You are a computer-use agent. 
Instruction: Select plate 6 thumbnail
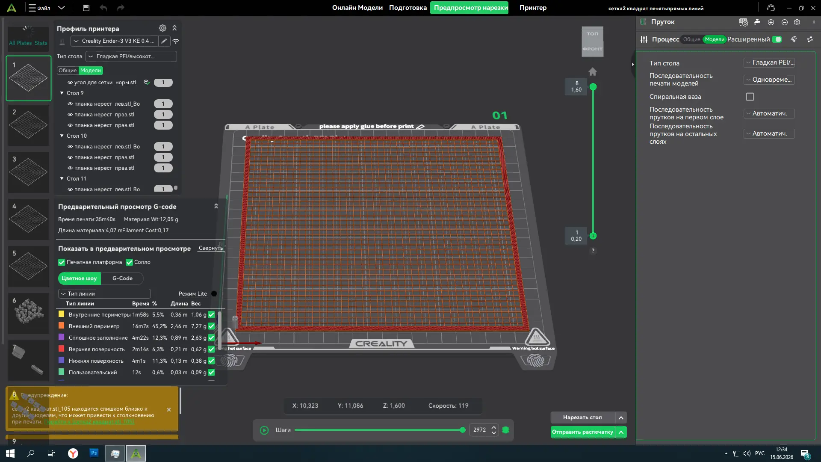29,313
